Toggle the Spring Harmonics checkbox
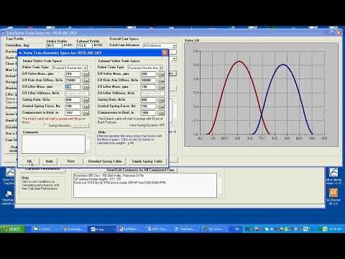 coord(45,125)
